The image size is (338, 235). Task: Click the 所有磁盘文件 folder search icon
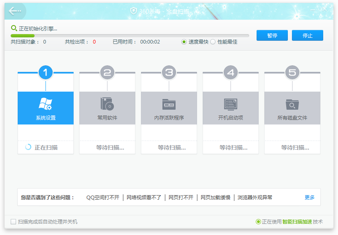[x=292, y=104]
